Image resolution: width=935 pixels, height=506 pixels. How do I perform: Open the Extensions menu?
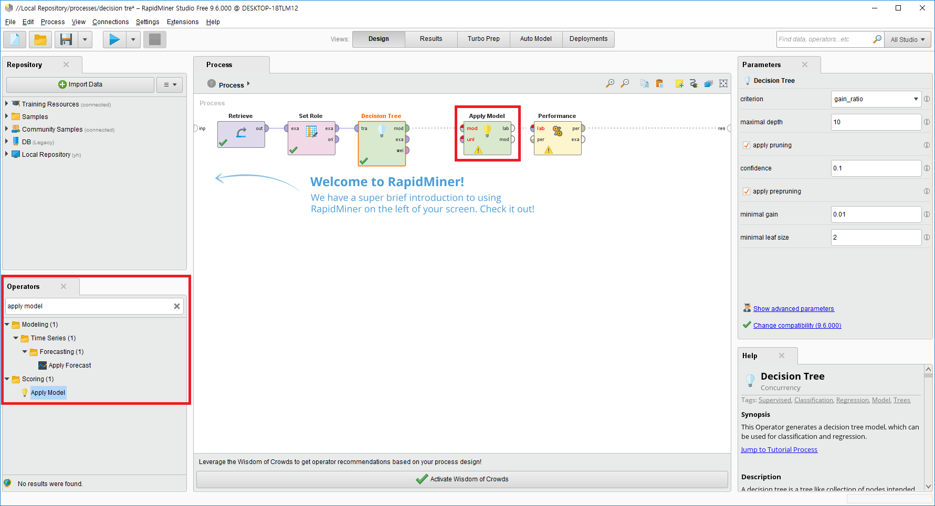click(x=183, y=22)
